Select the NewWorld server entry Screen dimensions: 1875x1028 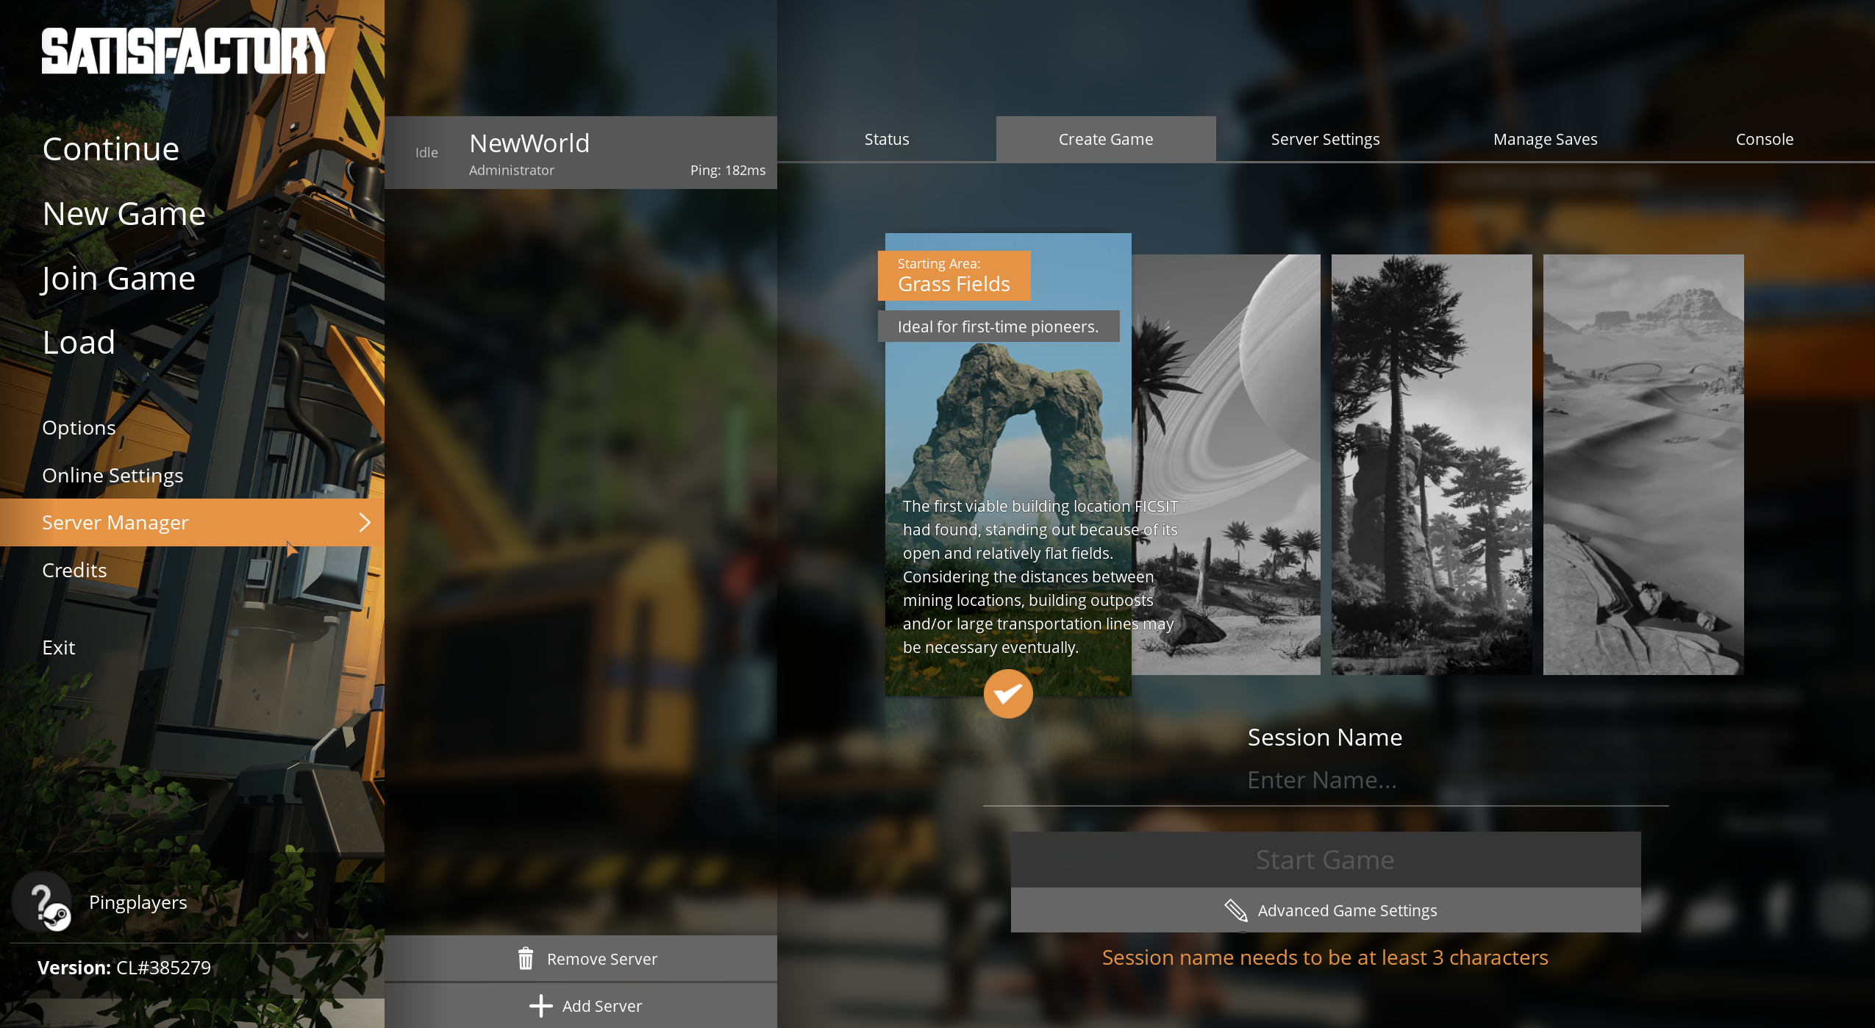pyautogui.click(x=580, y=152)
